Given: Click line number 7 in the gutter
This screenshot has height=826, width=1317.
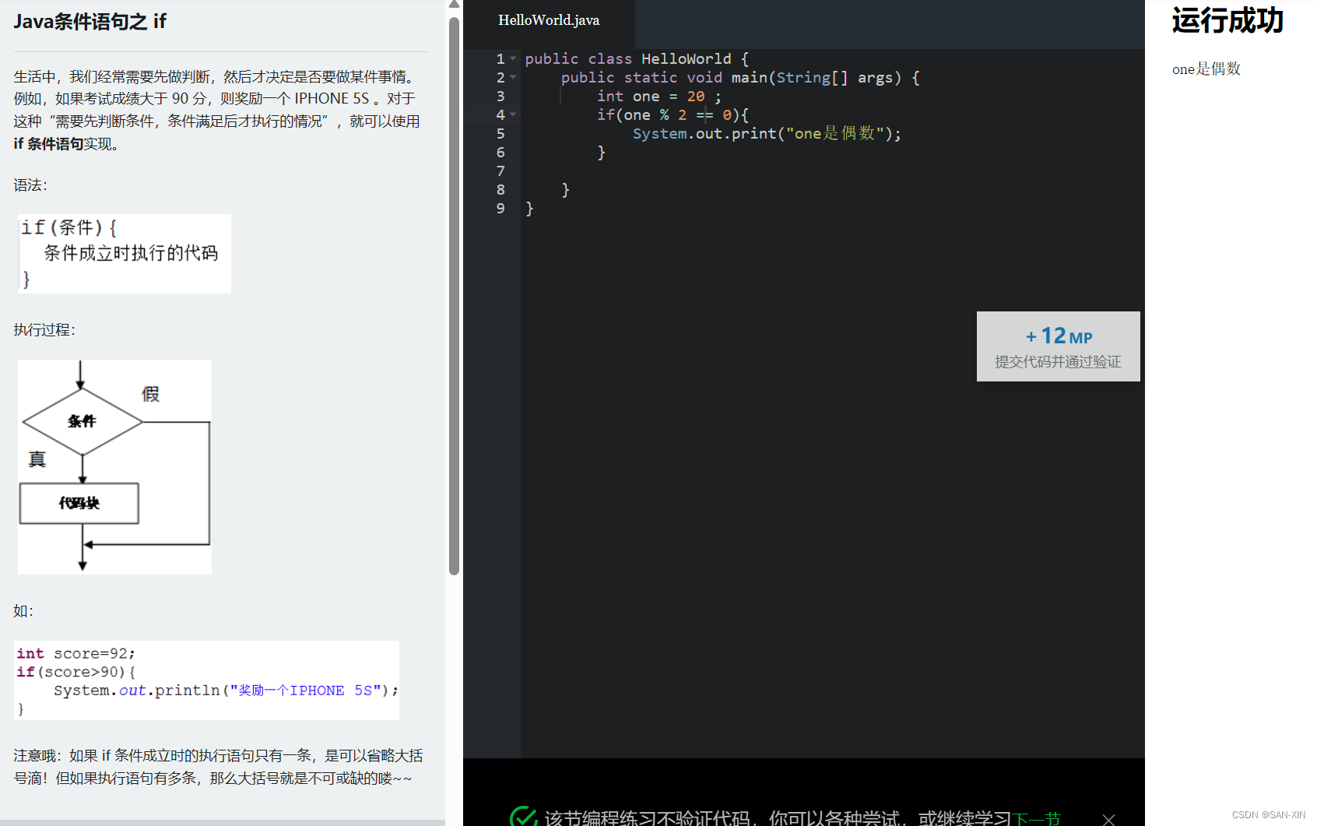Looking at the screenshot, I should click(x=500, y=171).
